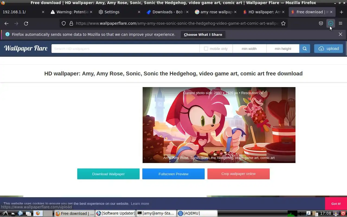The height and width of the screenshot is (217, 347).
Task: Open the tracking protection shield icon
Action: (x=64, y=23)
